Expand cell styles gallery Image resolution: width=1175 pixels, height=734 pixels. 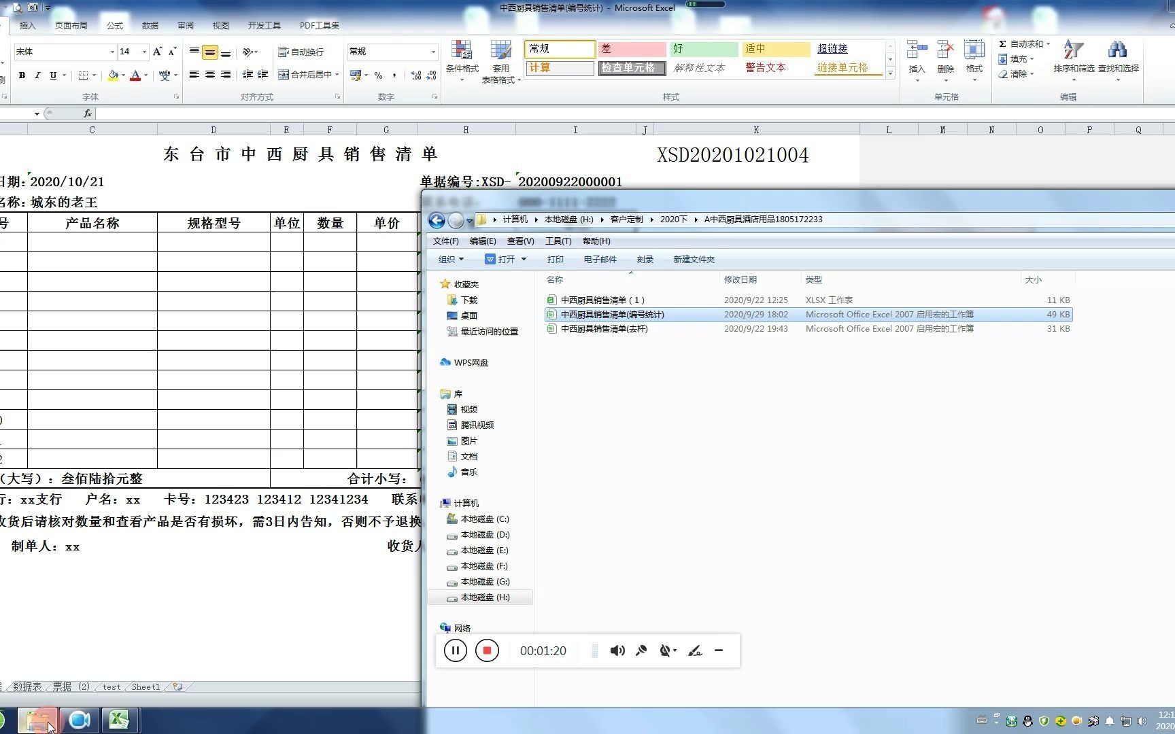pyautogui.click(x=890, y=73)
